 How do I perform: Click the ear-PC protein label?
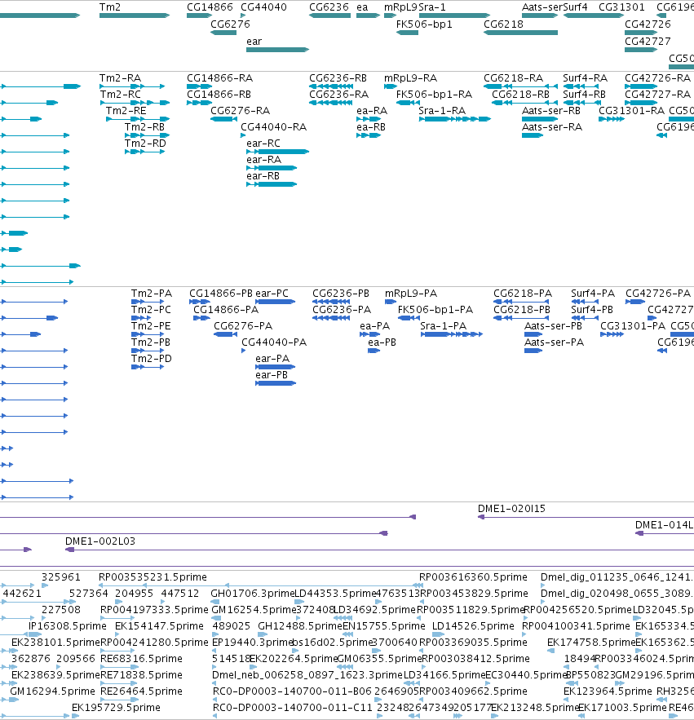coord(272,294)
